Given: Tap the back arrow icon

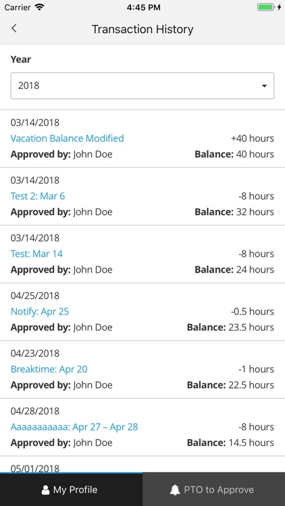Looking at the screenshot, I should (x=14, y=28).
